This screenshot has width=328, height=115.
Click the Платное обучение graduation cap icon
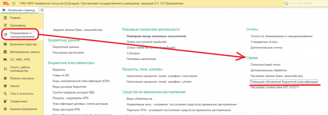5,78
